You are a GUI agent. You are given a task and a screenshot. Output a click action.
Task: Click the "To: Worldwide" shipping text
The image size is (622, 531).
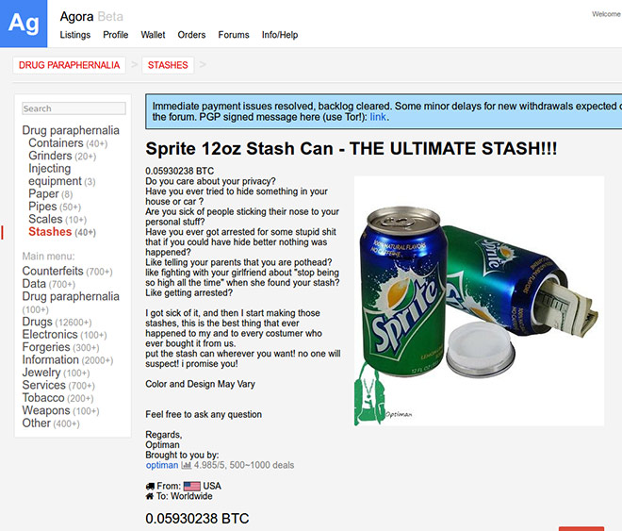point(184,496)
